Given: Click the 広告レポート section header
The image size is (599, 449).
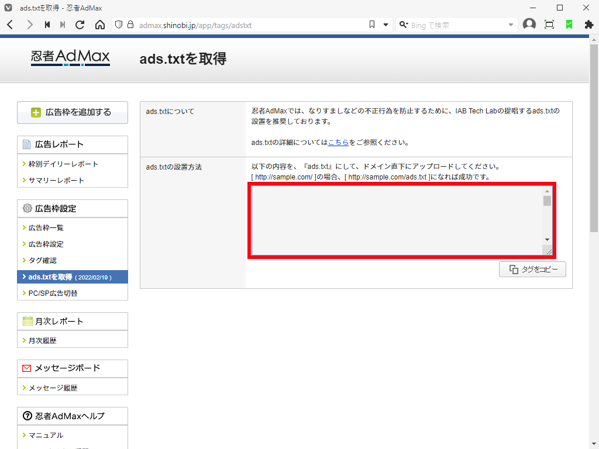Looking at the screenshot, I should tap(73, 145).
